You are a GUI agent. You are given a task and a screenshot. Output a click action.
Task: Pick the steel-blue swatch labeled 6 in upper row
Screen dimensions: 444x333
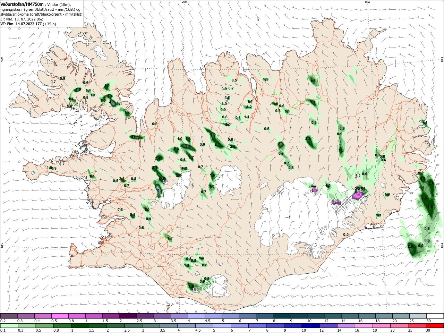[248, 316]
